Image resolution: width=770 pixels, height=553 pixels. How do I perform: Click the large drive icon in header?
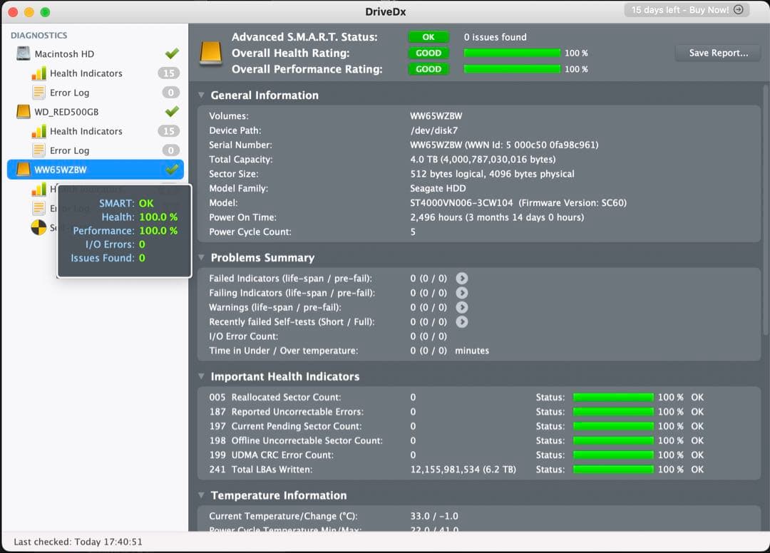pos(211,53)
